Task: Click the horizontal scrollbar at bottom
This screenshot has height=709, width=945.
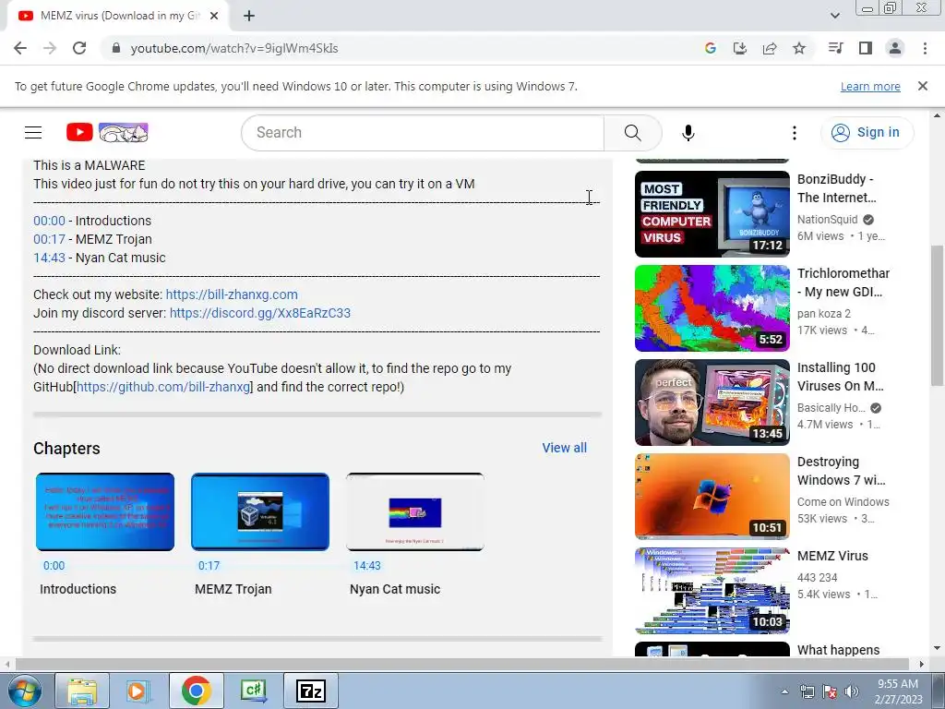Action: coord(461,664)
